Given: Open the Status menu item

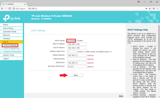Looking at the screenshot, I should point(11,25).
